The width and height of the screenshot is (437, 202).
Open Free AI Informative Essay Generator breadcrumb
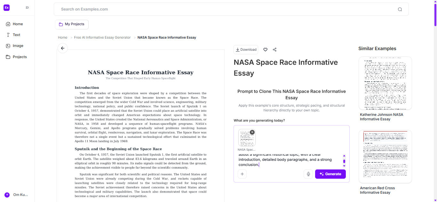click(102, 37)
